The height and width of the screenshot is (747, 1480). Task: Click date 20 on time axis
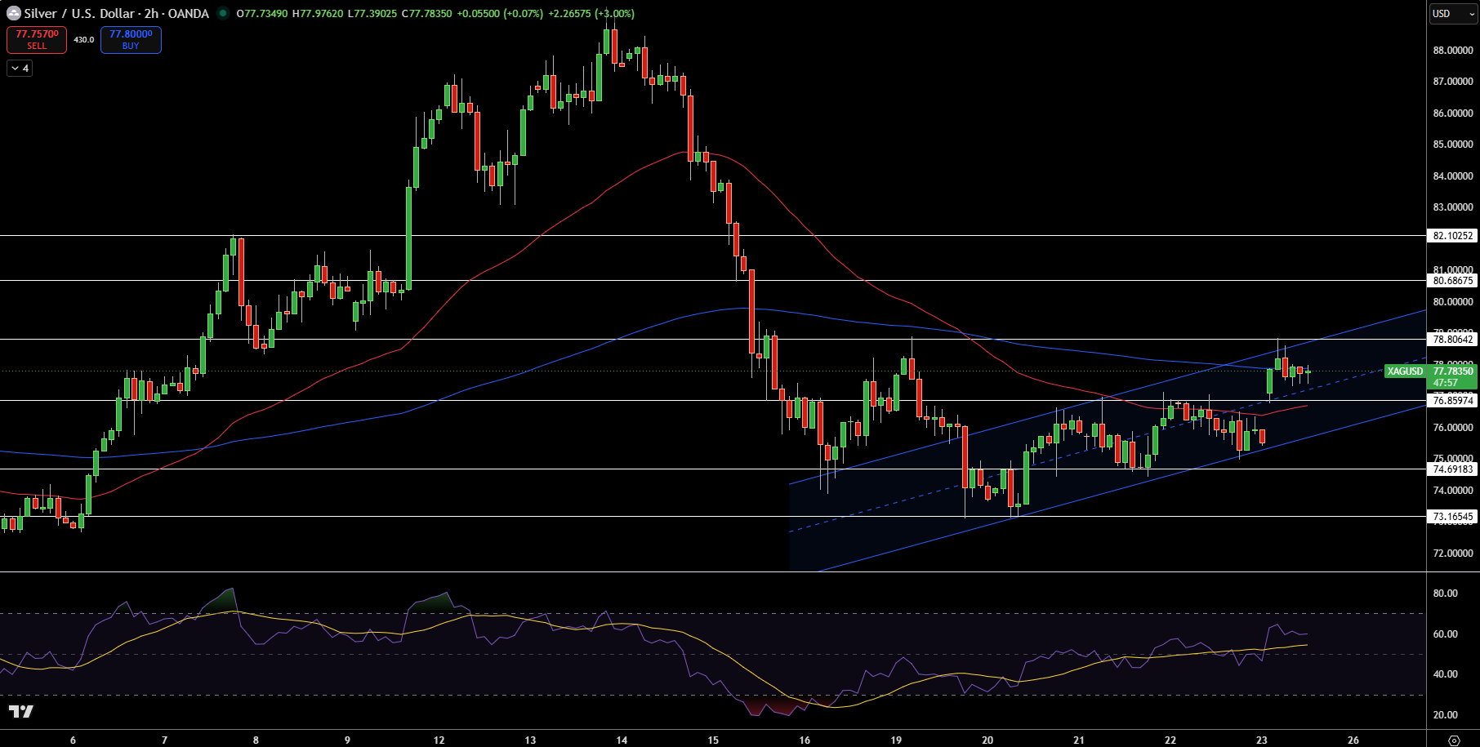click(x=987, y=740)
